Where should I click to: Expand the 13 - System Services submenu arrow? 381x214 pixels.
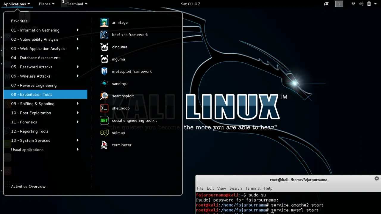(x=78, y=140)
